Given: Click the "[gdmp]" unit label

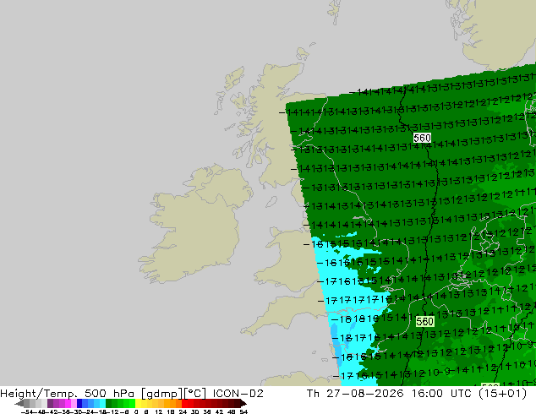Looking at the screenshot, I should [x=161, y=394].
